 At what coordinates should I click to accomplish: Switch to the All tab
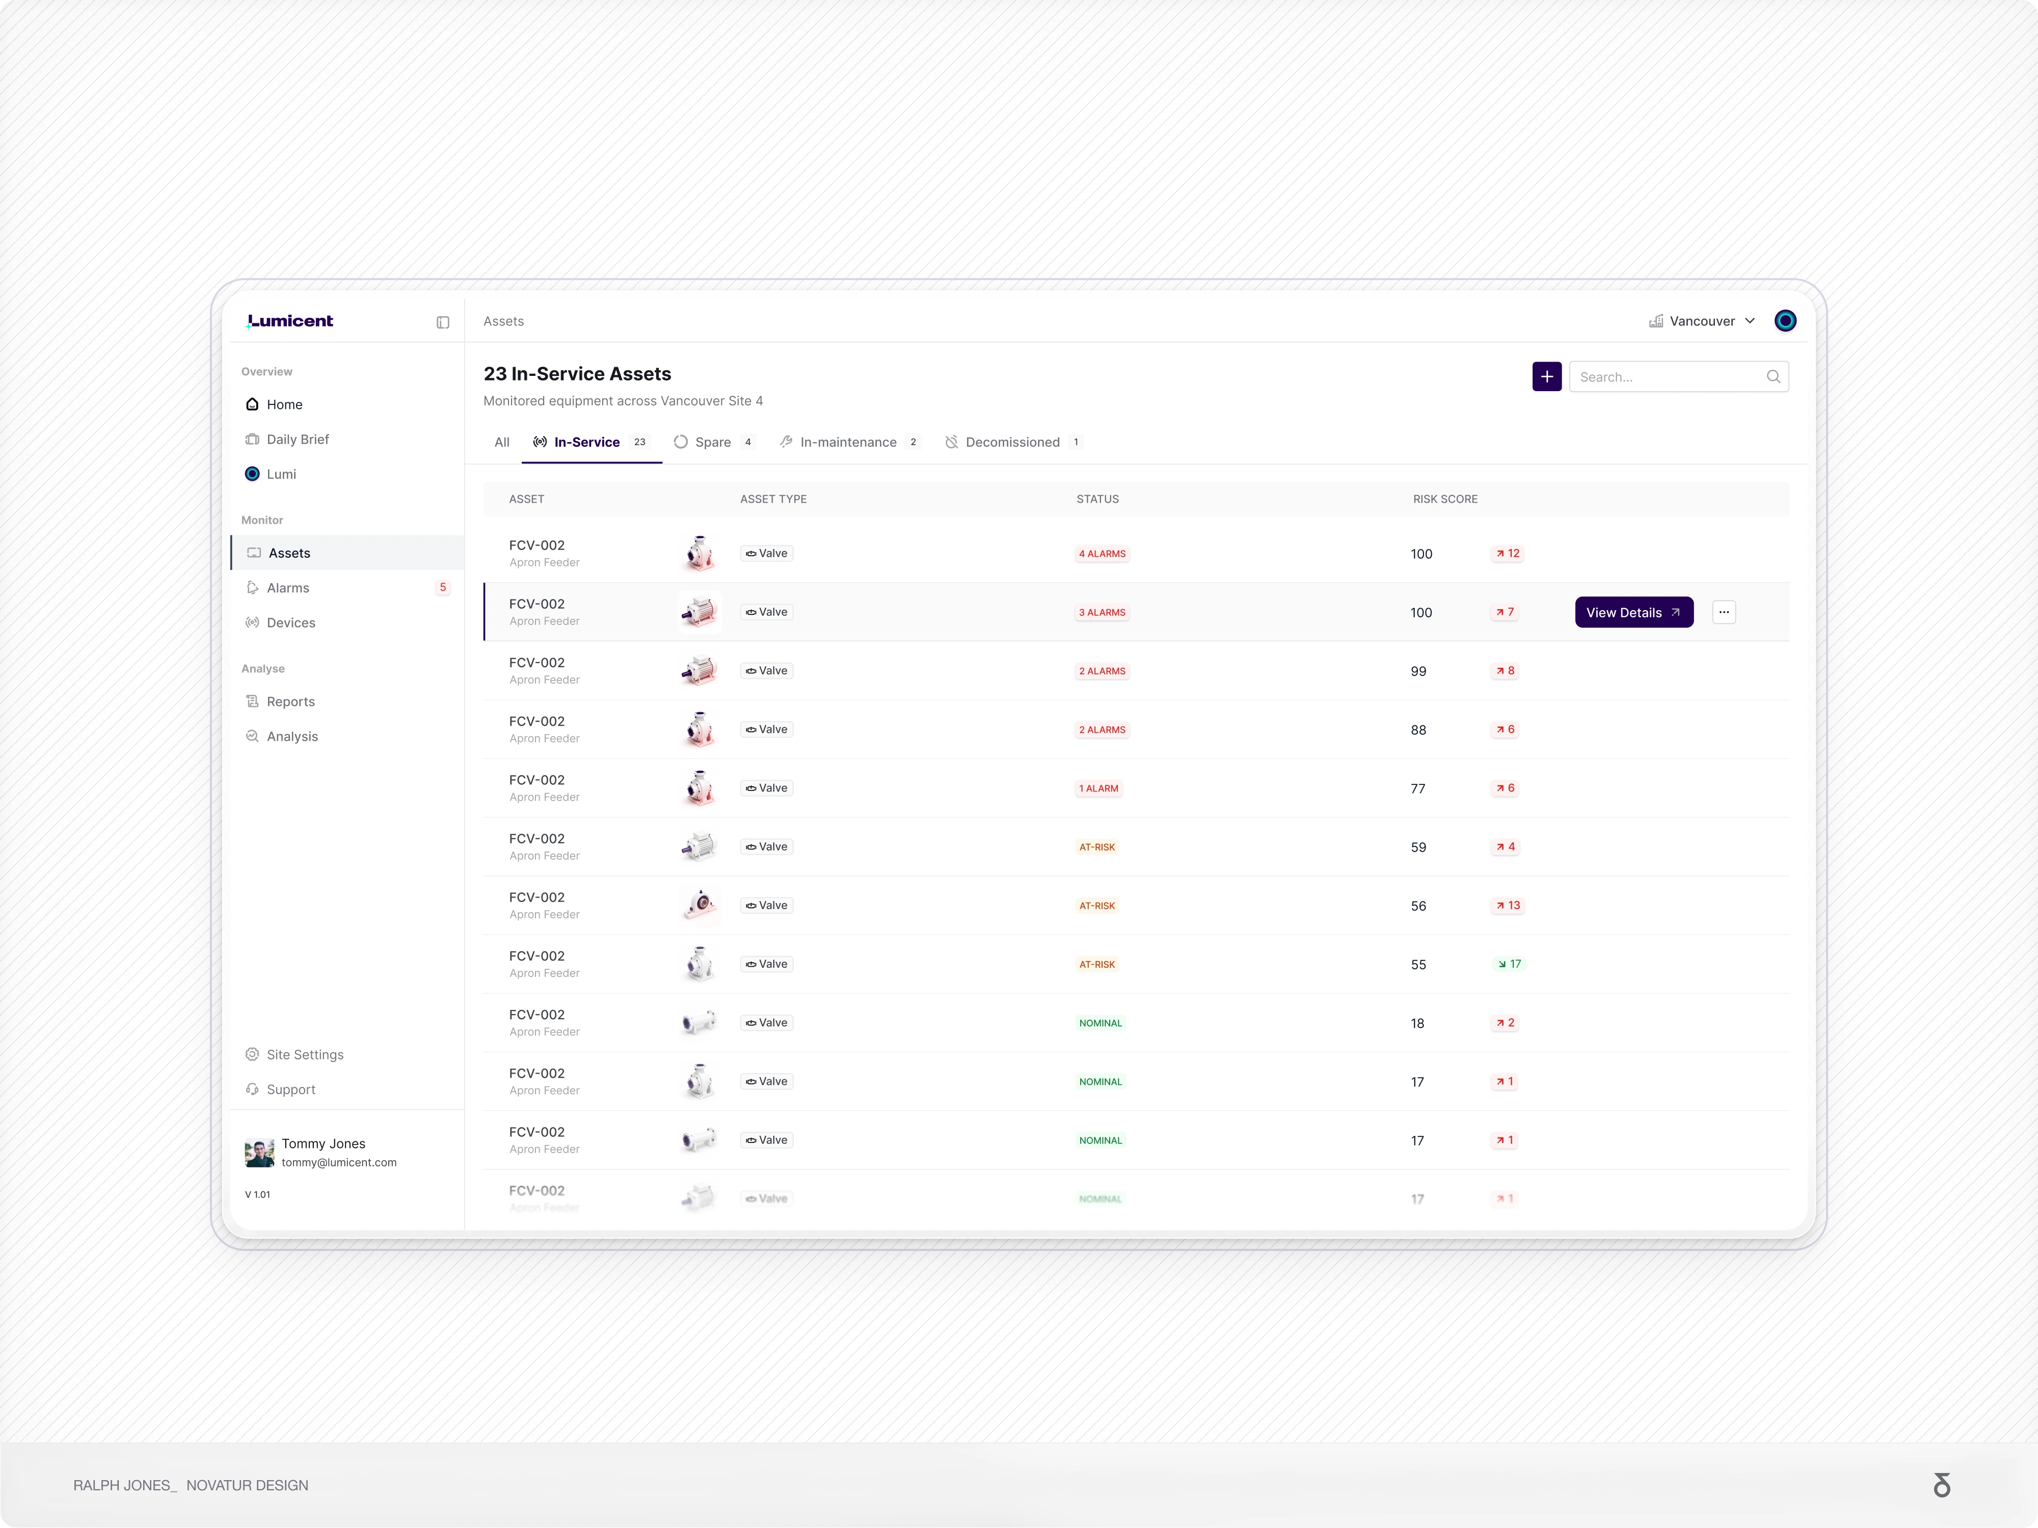click(502, 442)
